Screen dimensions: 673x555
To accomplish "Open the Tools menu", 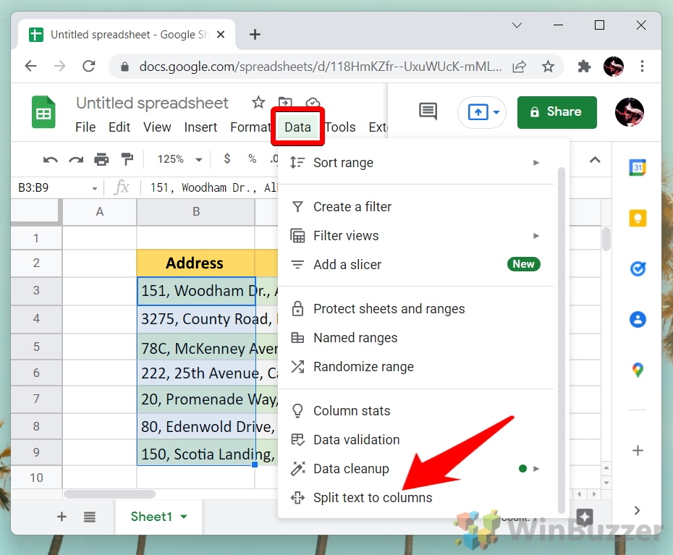I will (x=340, y=127).
